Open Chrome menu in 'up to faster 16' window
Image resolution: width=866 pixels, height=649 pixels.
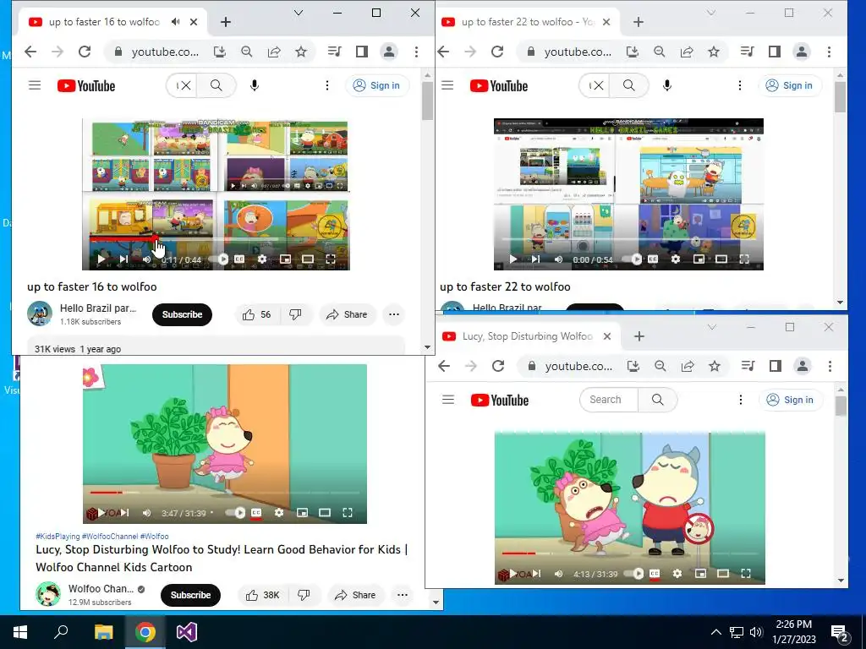(x=416, y=52)
